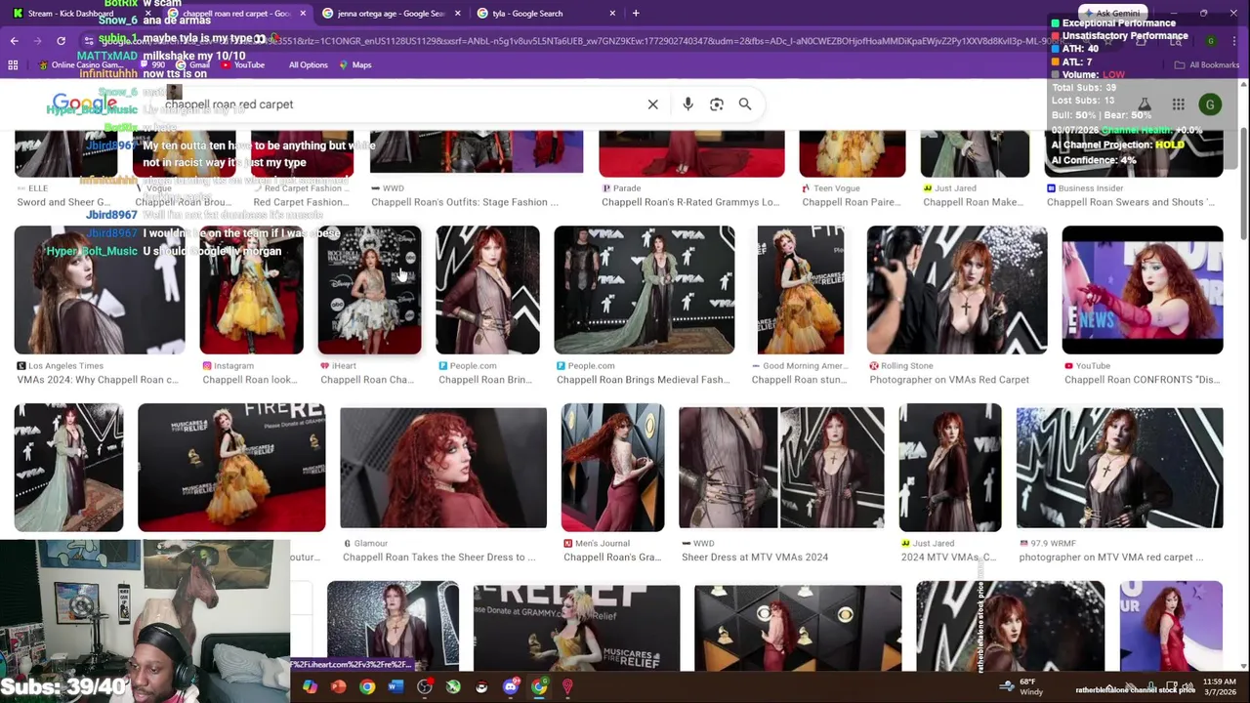The image size is (1250, 703).
Task: Open PowerPoint from the taskbar
Action: [338, 687]
